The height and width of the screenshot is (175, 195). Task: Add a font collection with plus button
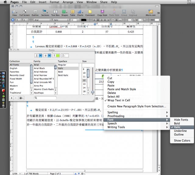(x=12, y=98)
